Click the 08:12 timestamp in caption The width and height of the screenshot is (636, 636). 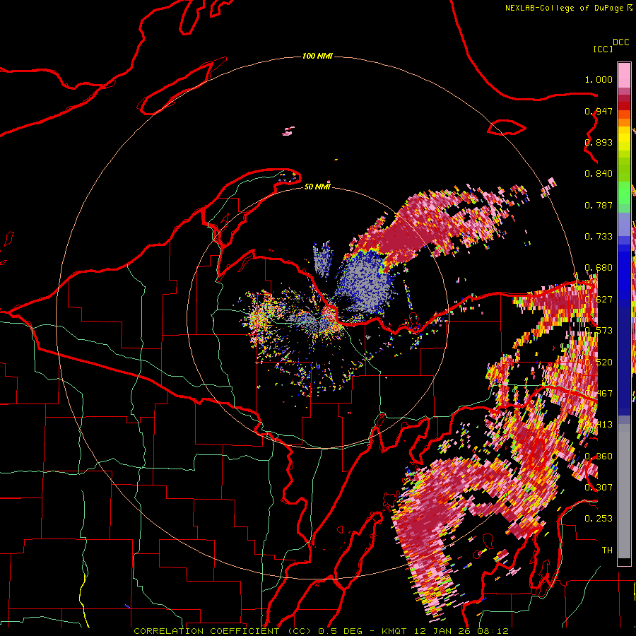[x=495, y=631]
